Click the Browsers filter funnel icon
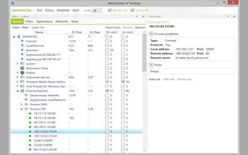The width and height of the screenshot is (248, 155). point(22,50)
